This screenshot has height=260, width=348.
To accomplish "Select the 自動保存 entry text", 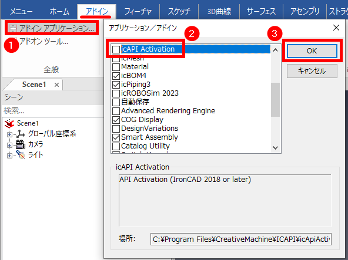I will (x=135, y=102).
